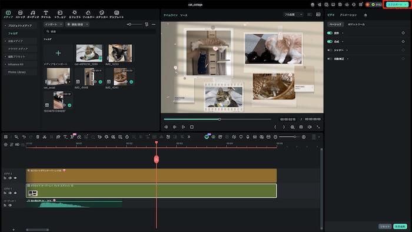This screenshot has height=232, width=412.
Task: Focus the media search field
Action: coord(100,31)
